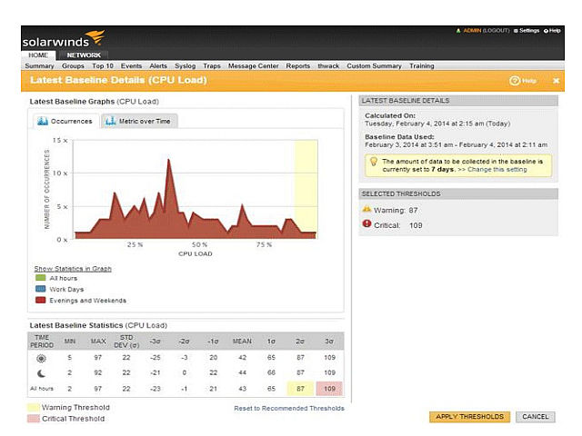Image resolution: width=582 pixels, height=436 pixels.
Task: Click the admin user icon
Action: (458, 30)
